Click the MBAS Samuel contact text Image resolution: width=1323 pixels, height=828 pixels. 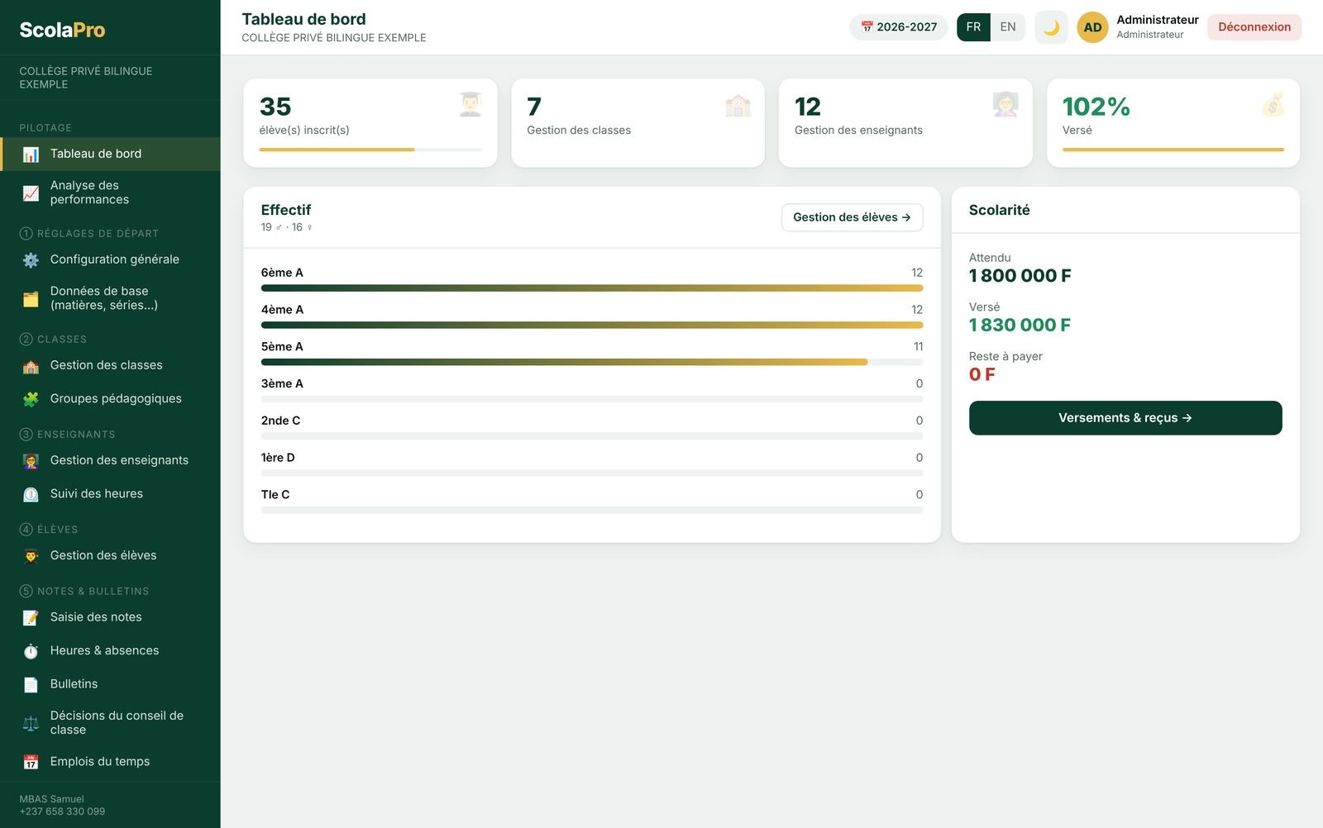click(x=52, y=799)
